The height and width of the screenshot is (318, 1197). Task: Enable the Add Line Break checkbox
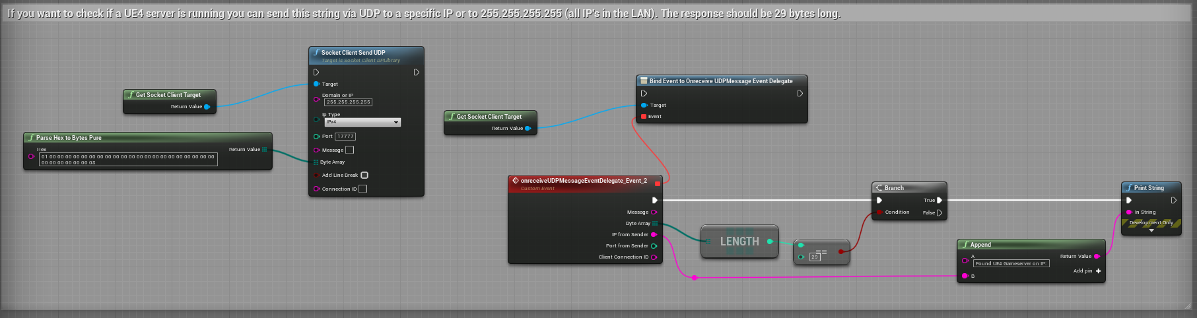(364, 175)
